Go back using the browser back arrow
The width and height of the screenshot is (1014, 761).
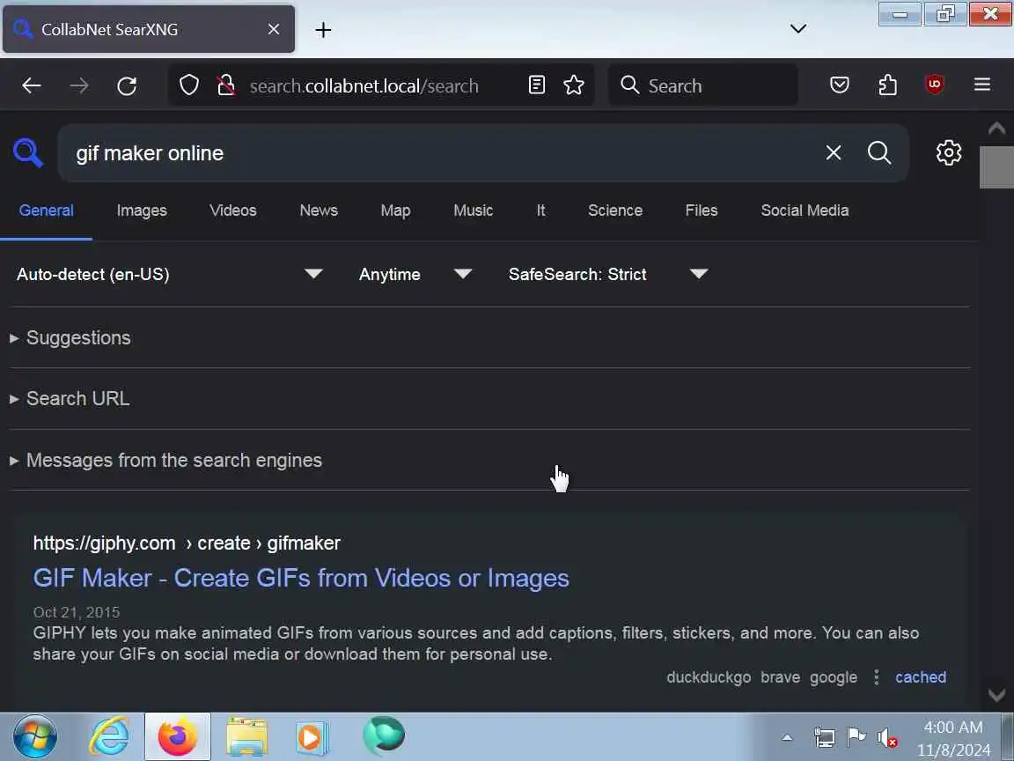point(31,85)
